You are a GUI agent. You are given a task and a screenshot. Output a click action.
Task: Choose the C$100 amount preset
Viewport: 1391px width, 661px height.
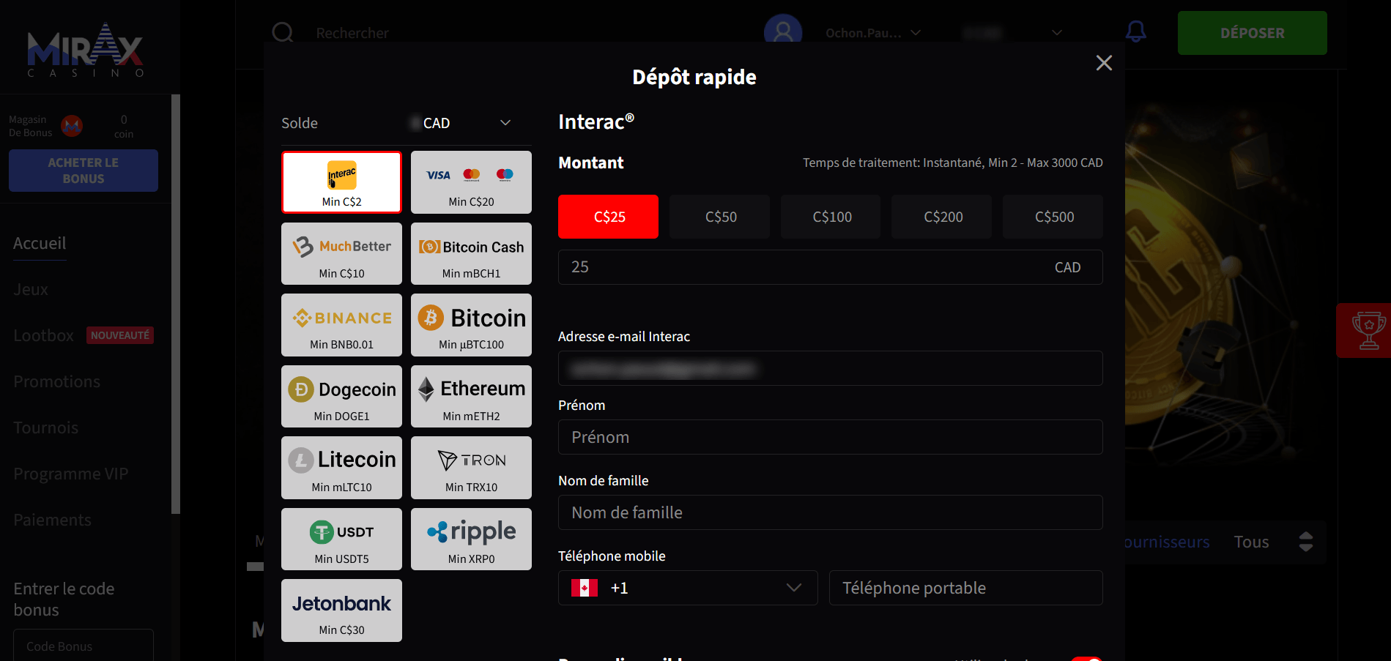point(831,217)
